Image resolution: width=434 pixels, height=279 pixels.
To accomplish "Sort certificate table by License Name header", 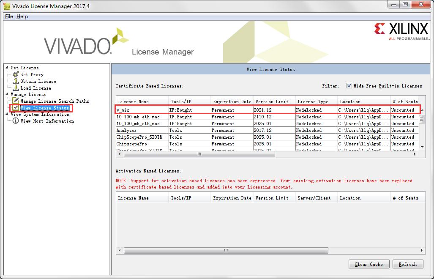I will (142, 101).
